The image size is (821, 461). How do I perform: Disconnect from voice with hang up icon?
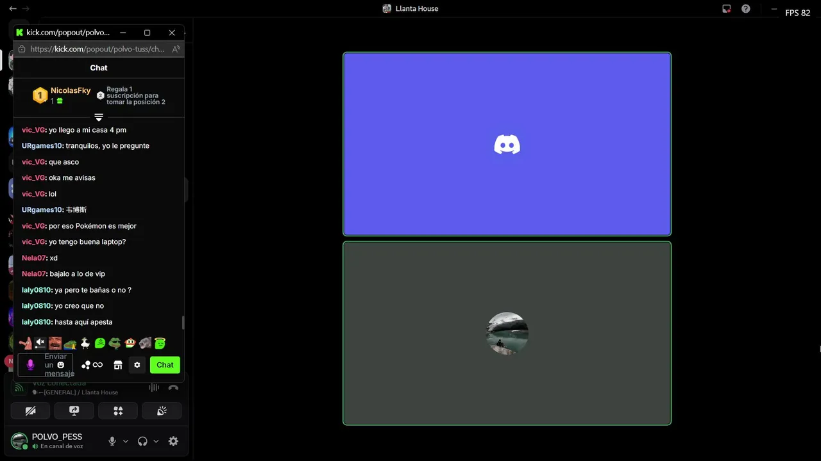[173, 387]
